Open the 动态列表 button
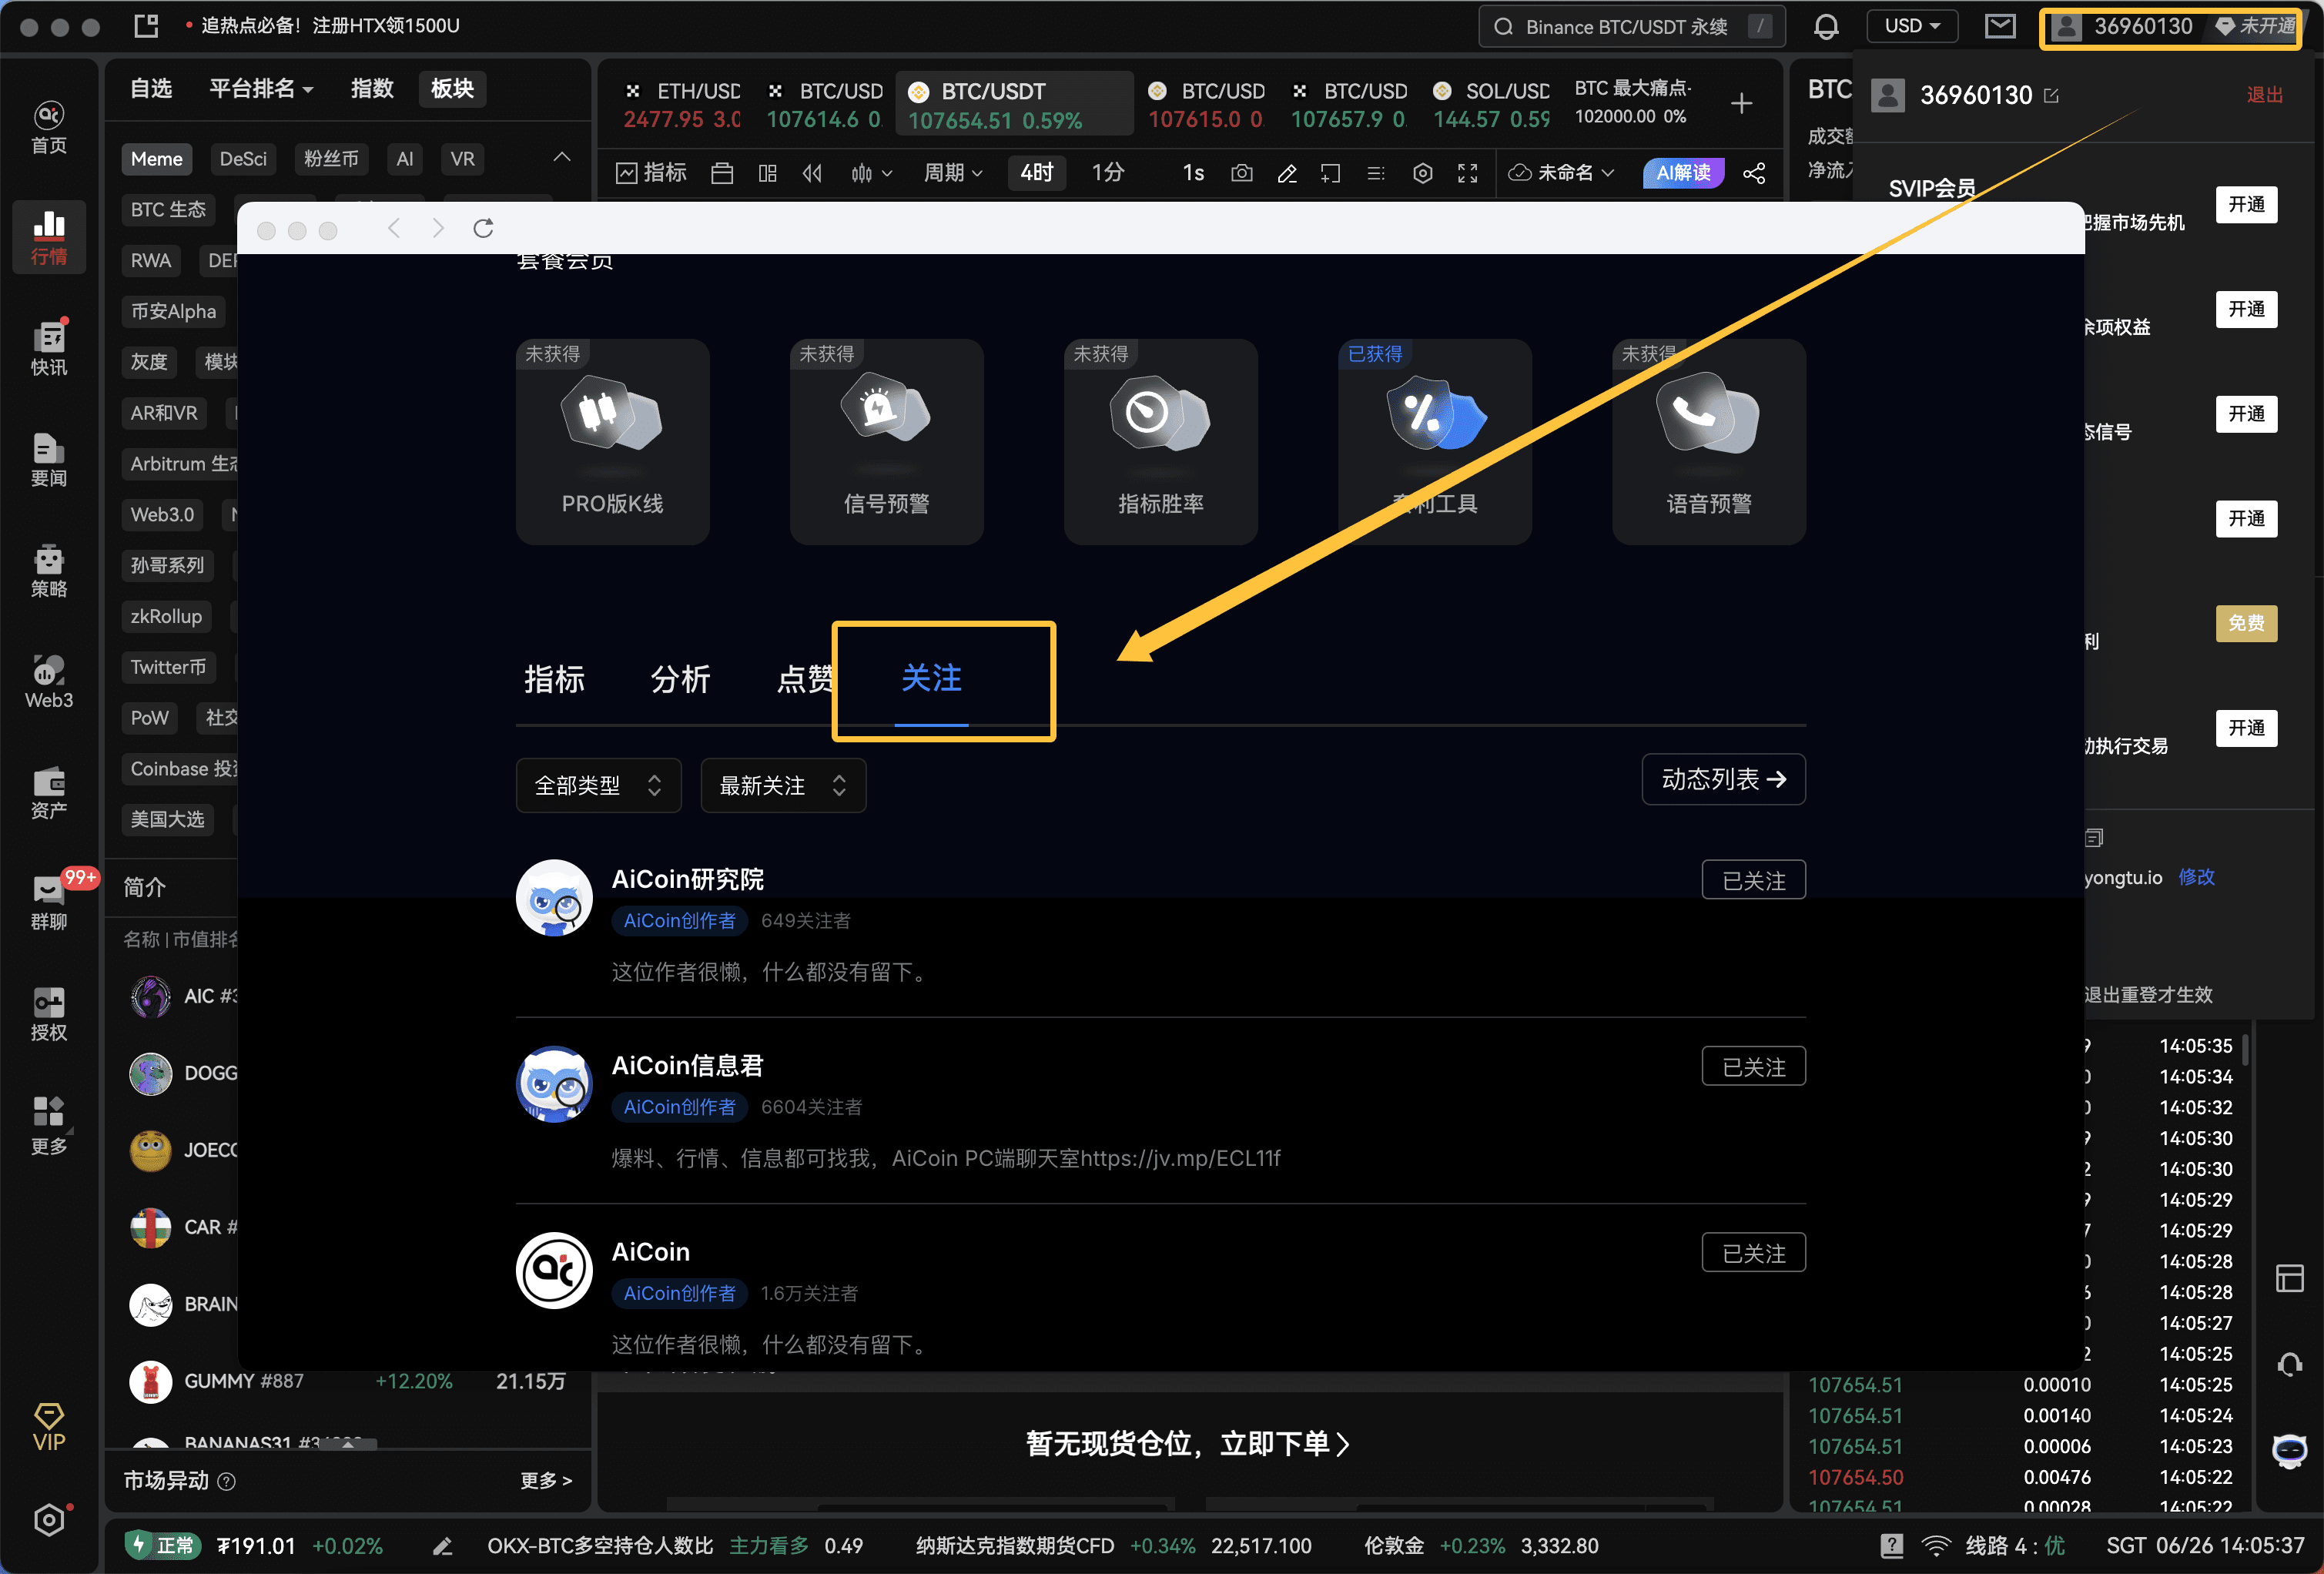 [x=1723, y=779]
